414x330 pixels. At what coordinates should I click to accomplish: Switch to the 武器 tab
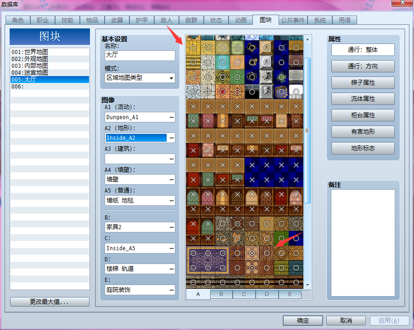tap(117, 20)
